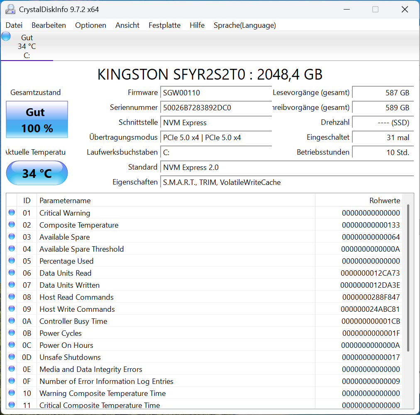Click the Eingeschaltet value 31 mal
Screen dimensions: 420x415
point(383,138)
